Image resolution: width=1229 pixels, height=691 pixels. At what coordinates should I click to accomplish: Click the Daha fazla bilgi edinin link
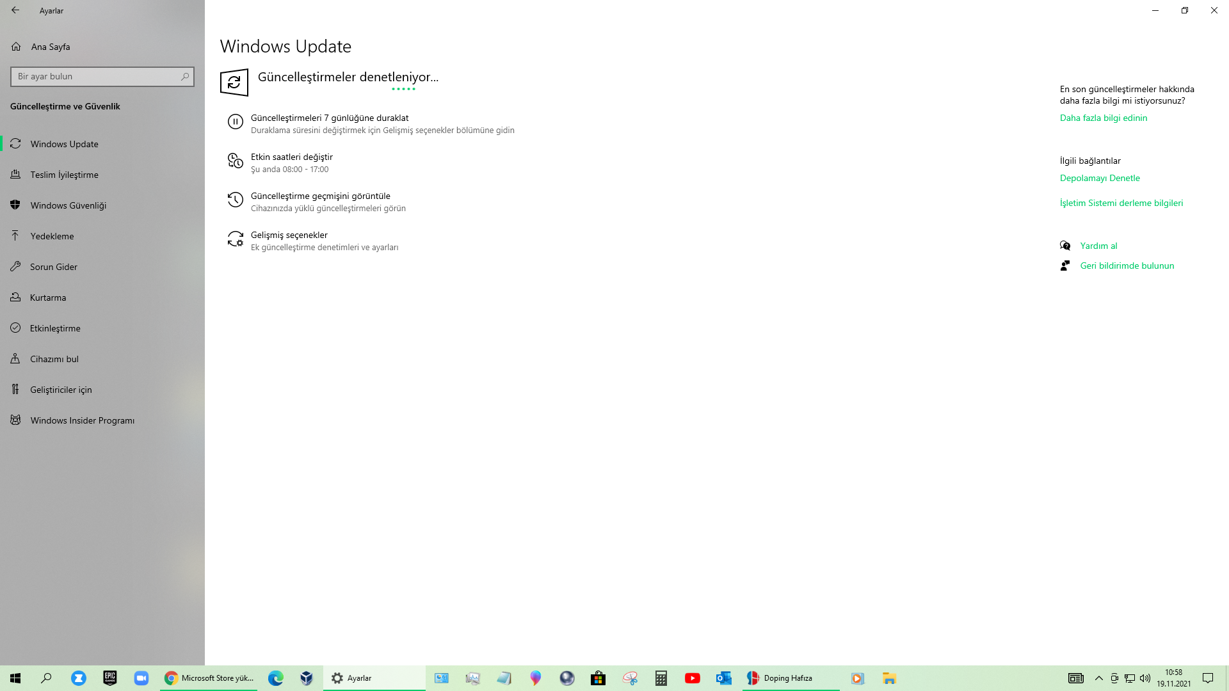(1103, 118)
